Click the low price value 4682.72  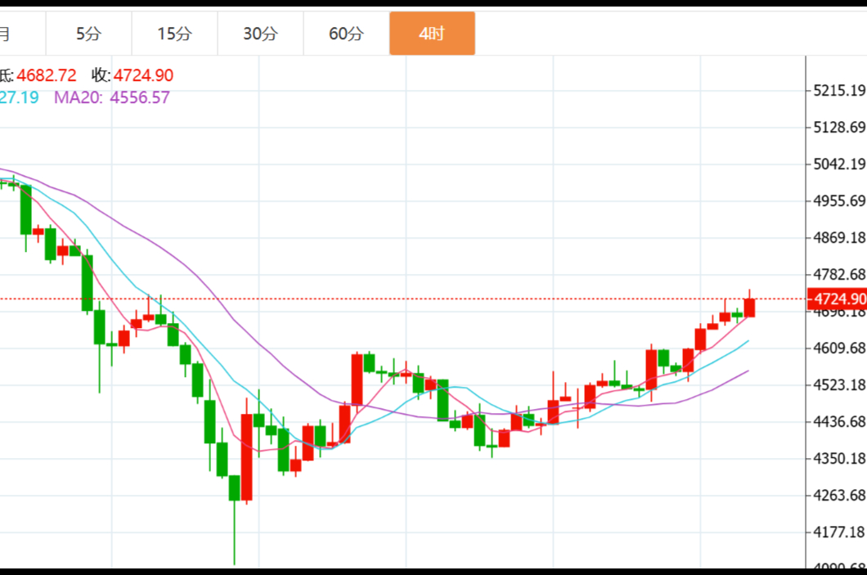(x=47, y=75)
